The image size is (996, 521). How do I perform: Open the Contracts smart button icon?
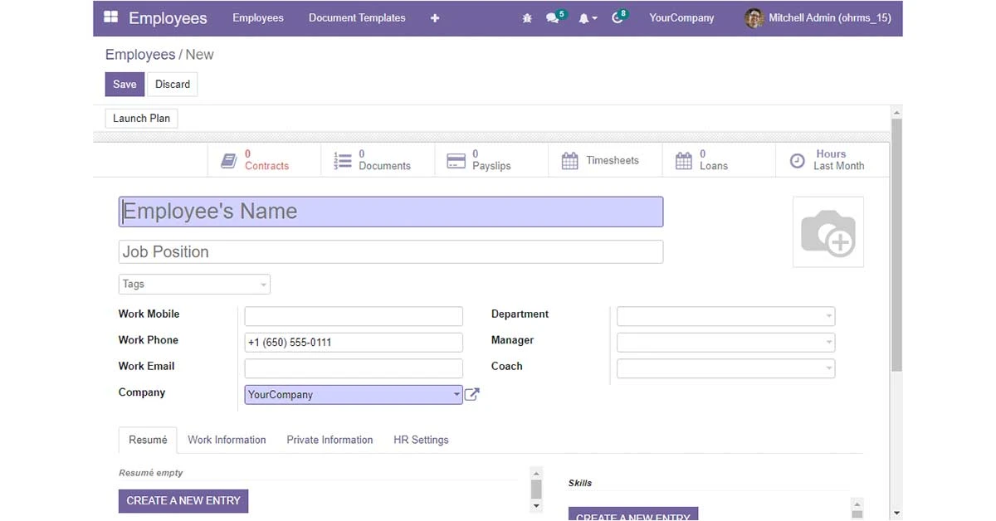[230, 159]
